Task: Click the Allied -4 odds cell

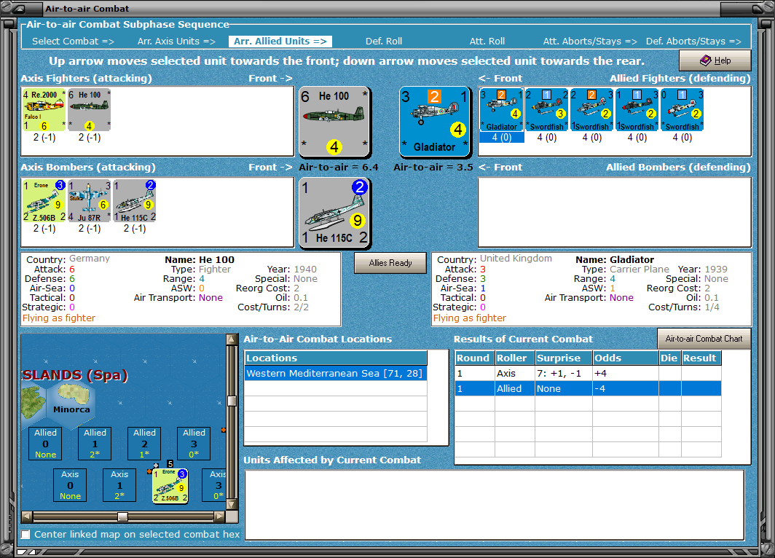Action: pyautogui.click(x=625, y=389)
